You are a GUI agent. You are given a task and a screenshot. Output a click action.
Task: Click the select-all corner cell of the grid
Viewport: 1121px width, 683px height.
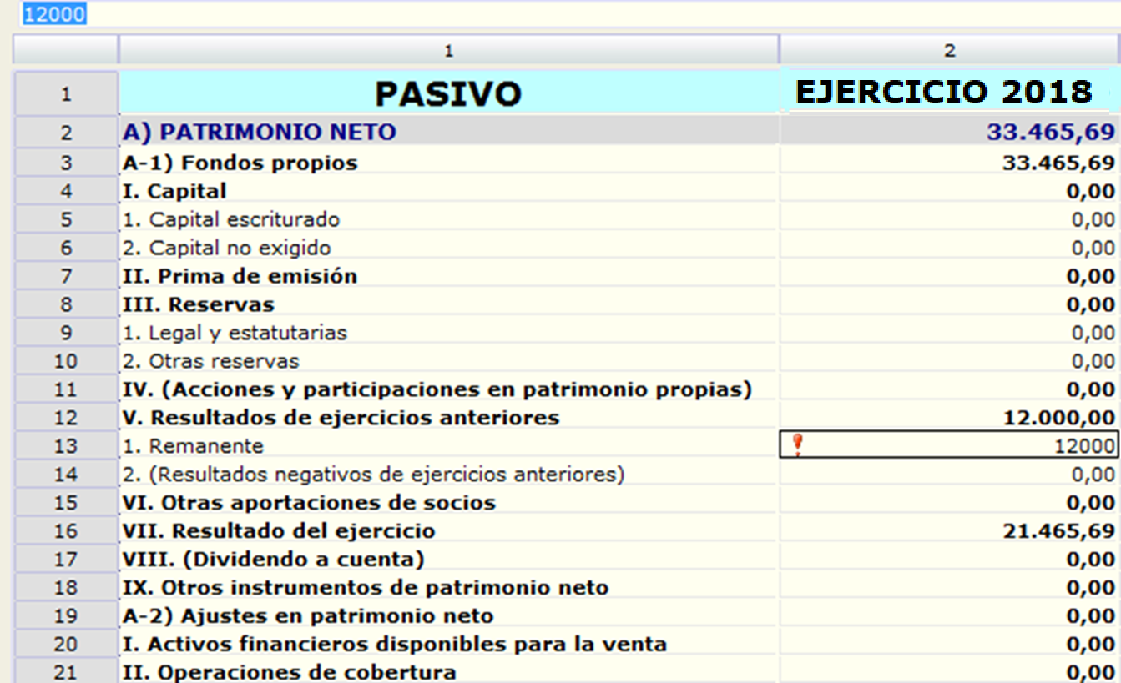point(66,50)
